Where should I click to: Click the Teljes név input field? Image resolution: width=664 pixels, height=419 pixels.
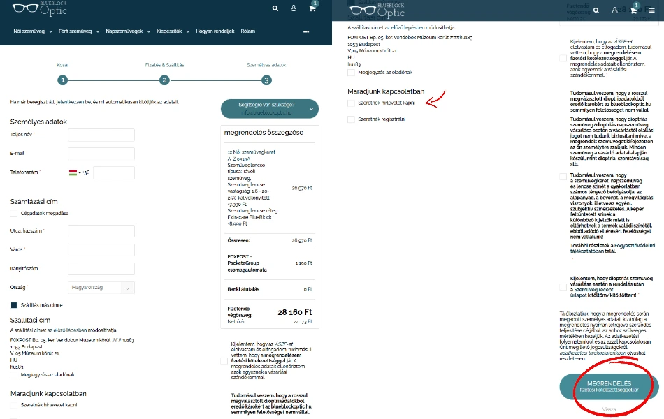coord(101,135)
